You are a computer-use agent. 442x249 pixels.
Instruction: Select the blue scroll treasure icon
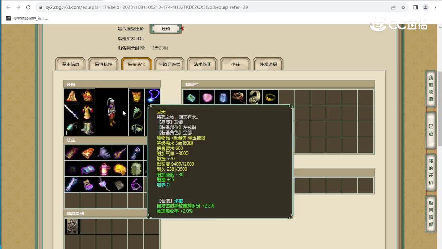88,169
